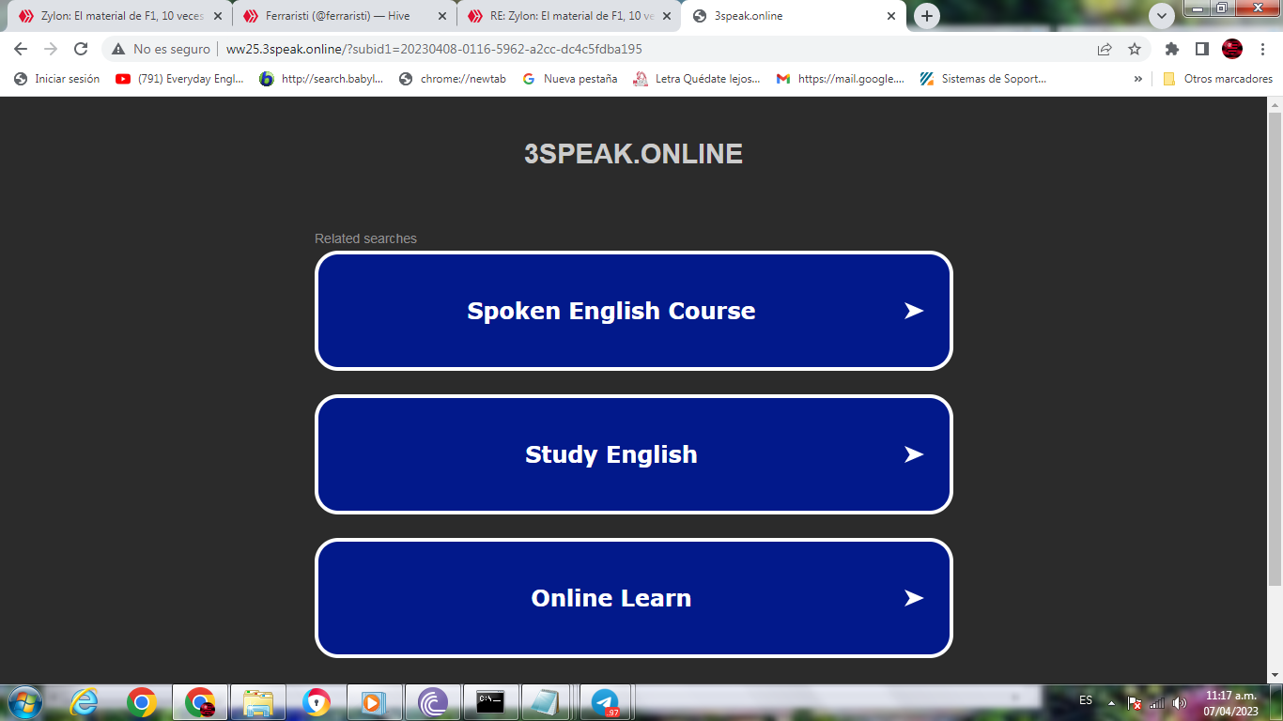Open the Extensions puzzle icon
The height and width of the screenshot is (721, 1283).
click(x=1172, y=49)
